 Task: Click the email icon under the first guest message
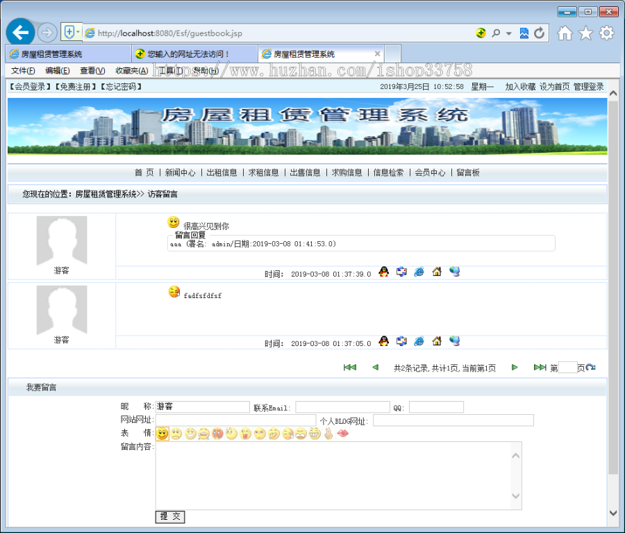401,272
